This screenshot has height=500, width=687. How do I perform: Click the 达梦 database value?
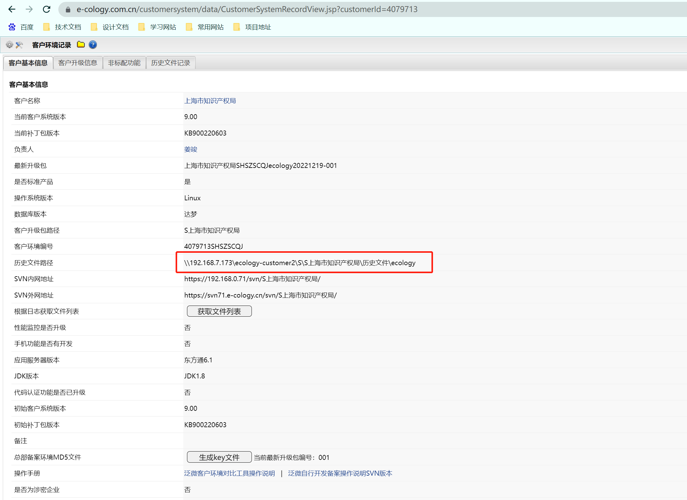click(190, 214)
